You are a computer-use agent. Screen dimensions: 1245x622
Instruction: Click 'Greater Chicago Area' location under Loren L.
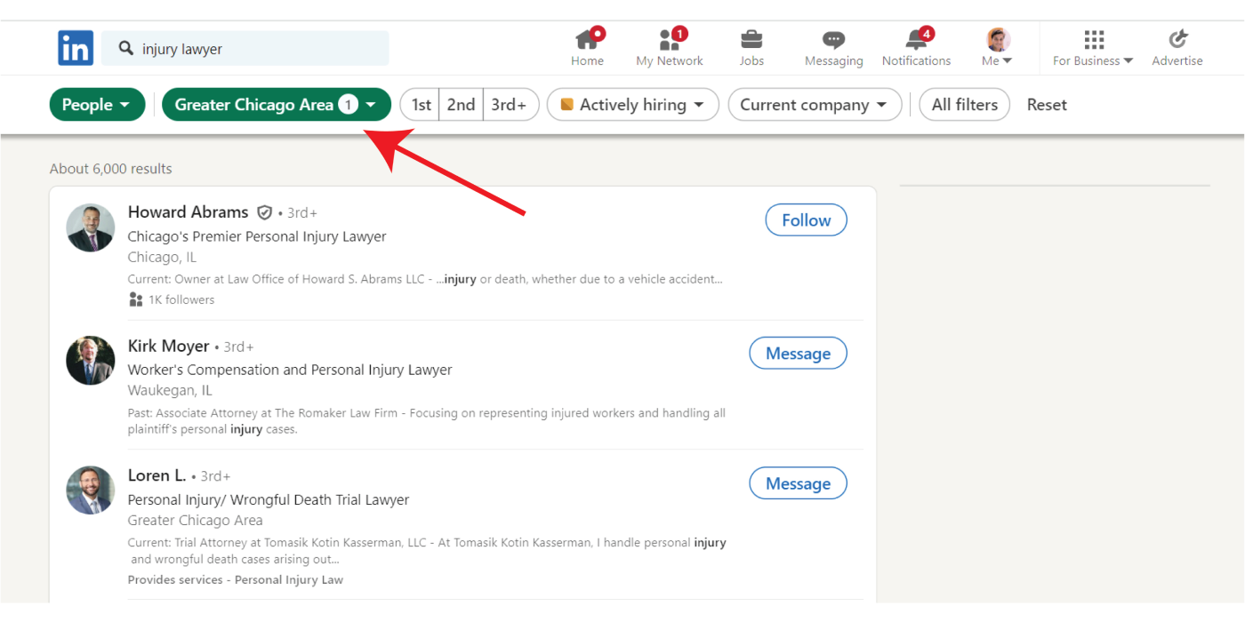coord(196,521)
